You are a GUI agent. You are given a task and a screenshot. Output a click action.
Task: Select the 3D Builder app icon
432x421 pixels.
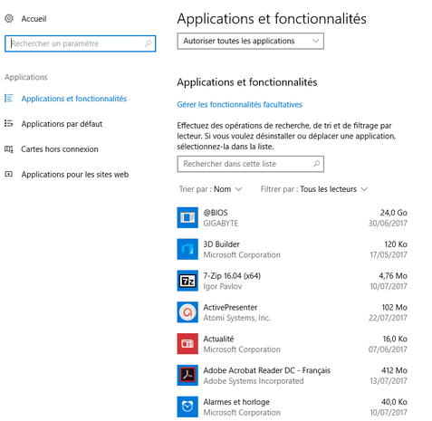[187, 249]
